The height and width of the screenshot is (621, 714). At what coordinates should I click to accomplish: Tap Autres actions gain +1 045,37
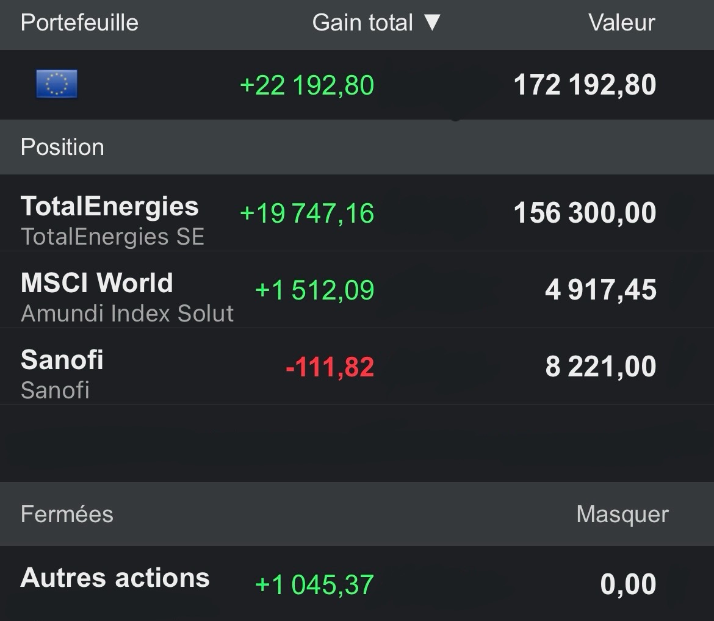tap(315, 584)
